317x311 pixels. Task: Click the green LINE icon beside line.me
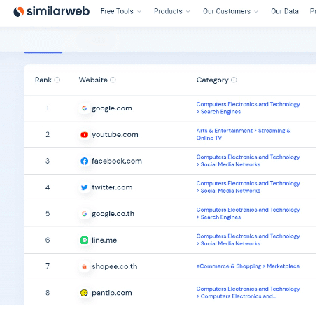click(84, 240)
